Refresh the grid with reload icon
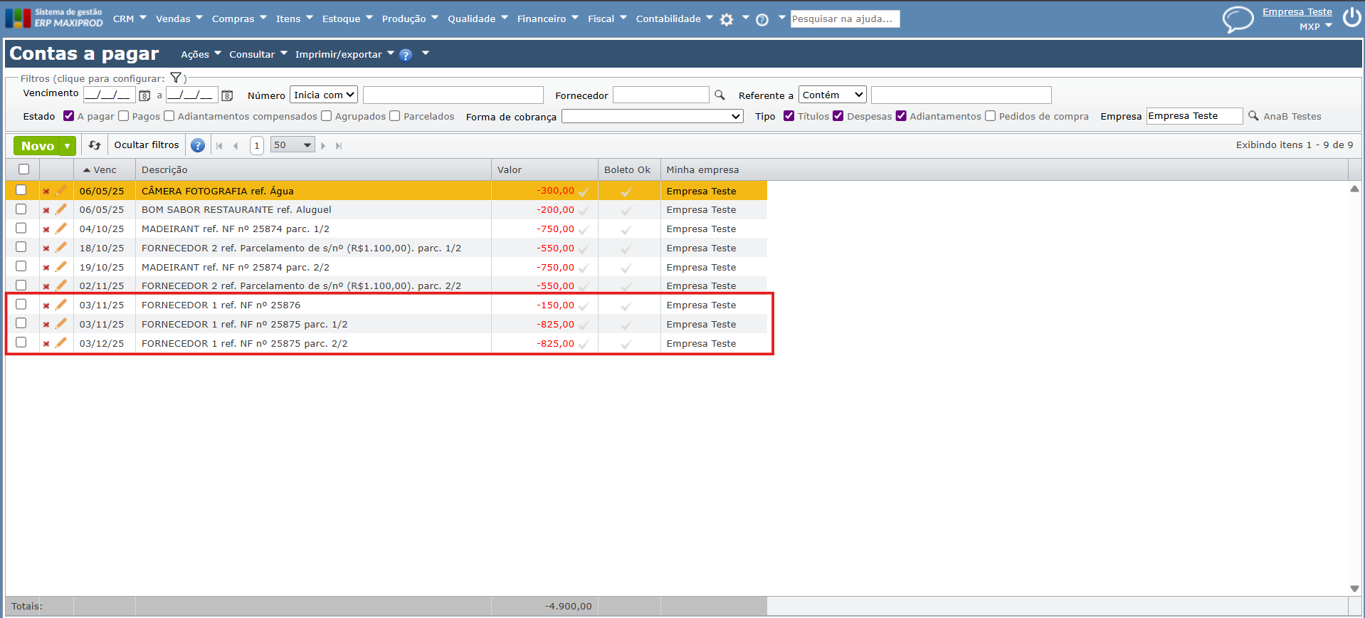This screenshot has height=618, width=1365. tap(95, 145)
